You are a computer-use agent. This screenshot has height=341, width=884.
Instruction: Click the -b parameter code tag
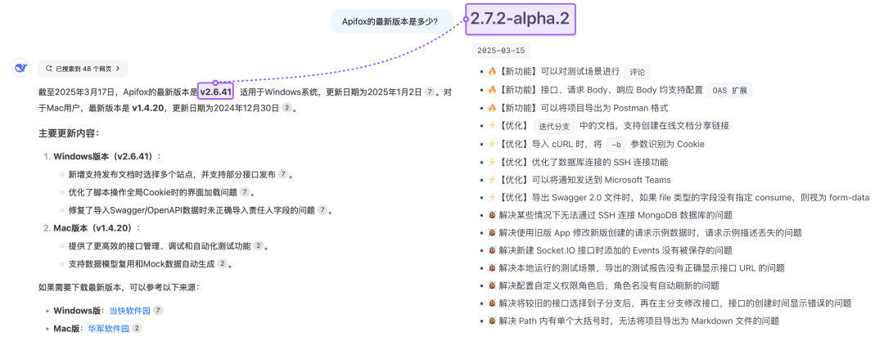coord(616,144)
